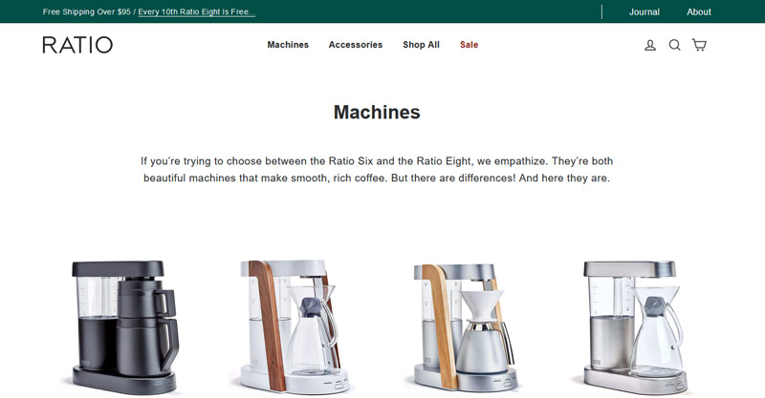
Task: Open the Accessories menu item
Action: click(355, 45)
